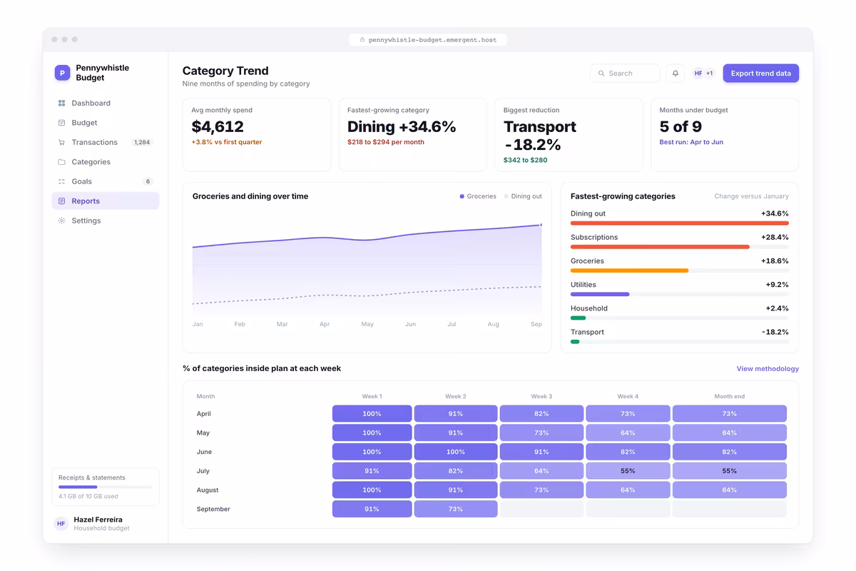
Task: Click the Subscriptions +28.4% value
Action: (775, 237)
